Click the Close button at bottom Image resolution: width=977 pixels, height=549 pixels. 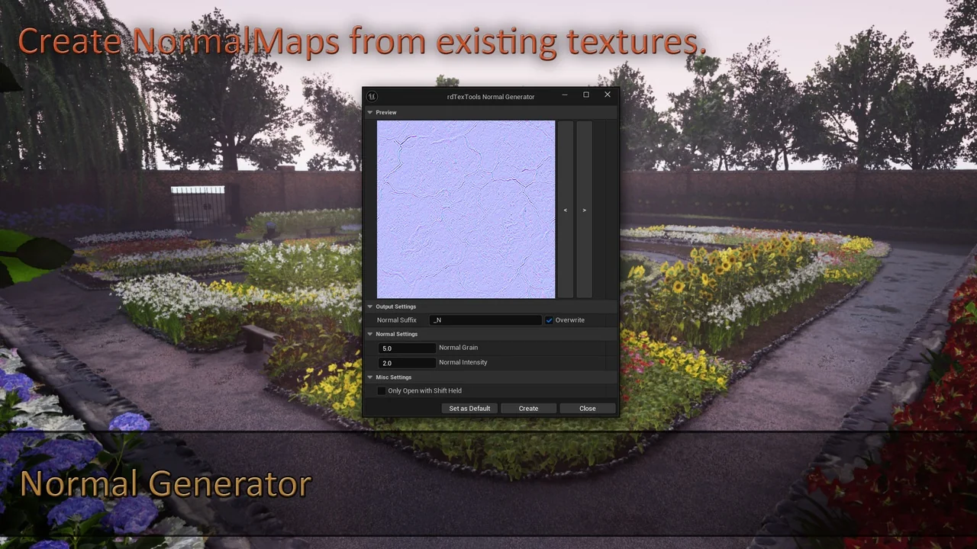coord(587,409)
